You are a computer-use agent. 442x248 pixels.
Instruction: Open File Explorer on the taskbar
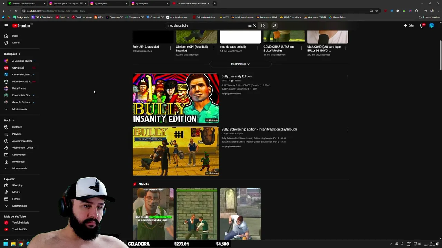[13, 244]
